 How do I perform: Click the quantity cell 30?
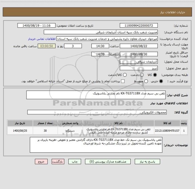tap(45, 131)
